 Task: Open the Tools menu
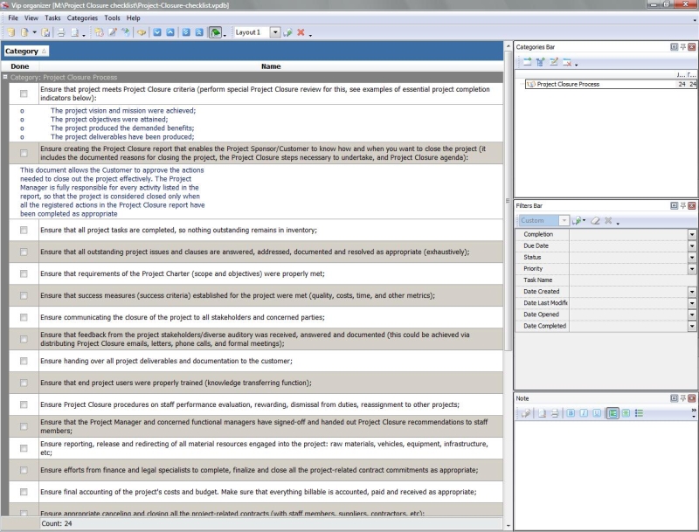[112, 17]
